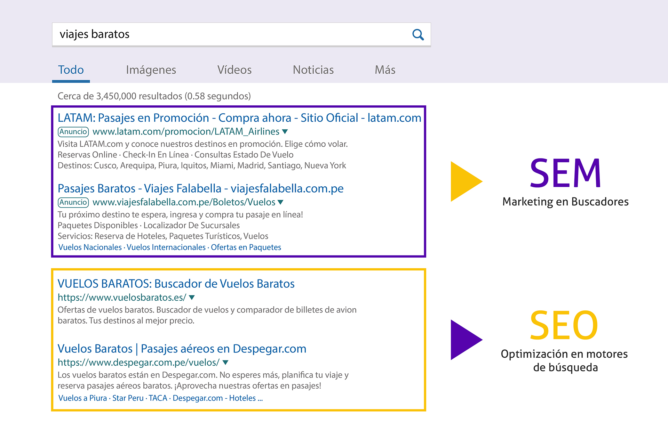Click the https://www.vuelosbaratos.es/ URL
This screenshot has width=668, height=431.
(x=122, y=298)
